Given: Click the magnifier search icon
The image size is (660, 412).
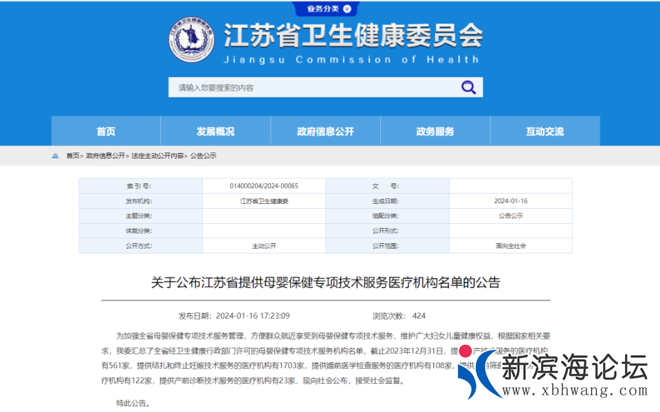Looking at the screenshot, I should [x=468, y=87].
